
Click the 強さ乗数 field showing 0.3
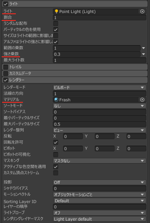97,54
